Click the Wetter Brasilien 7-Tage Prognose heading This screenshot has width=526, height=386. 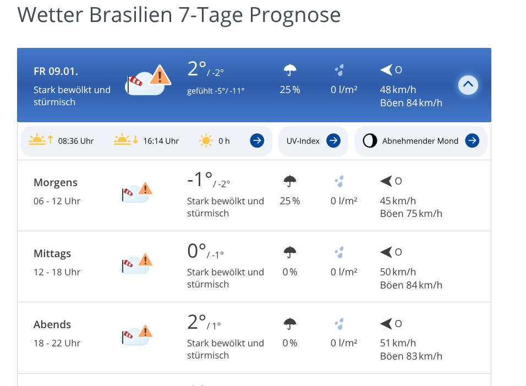(x=179, y=15)
